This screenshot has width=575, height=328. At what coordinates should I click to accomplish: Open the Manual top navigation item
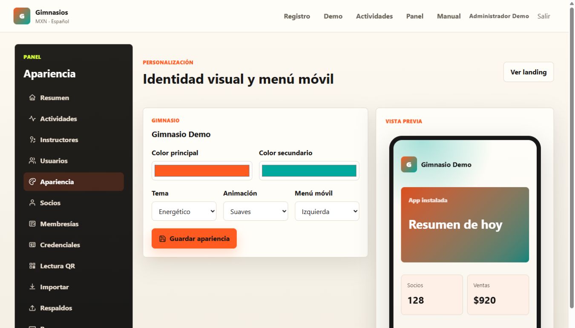pos(449,16)
